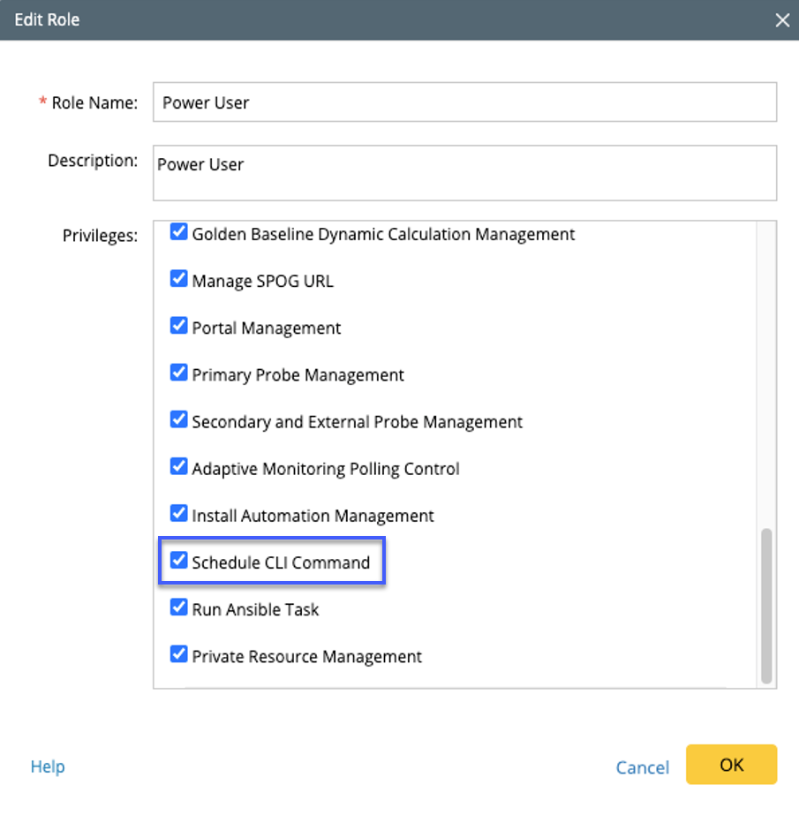Close the Edit Role dialog

coord(782,20)
